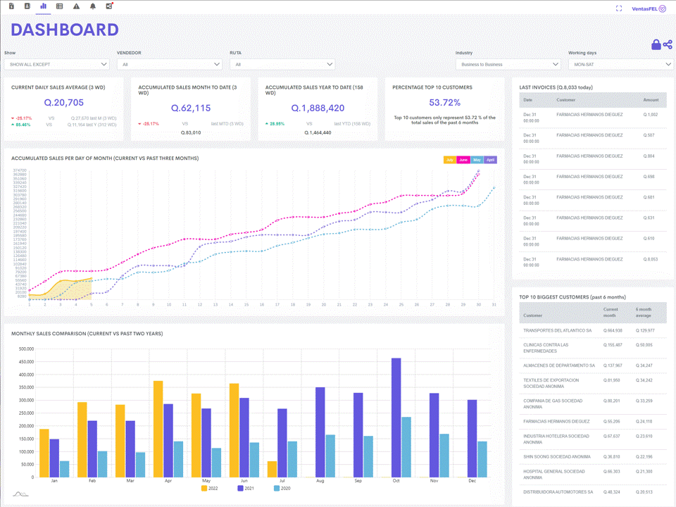Toggle the 2021 legend item in monthly chart
Image resolution: width=676 pixels, height=507 pixels.
coord(246,489)
